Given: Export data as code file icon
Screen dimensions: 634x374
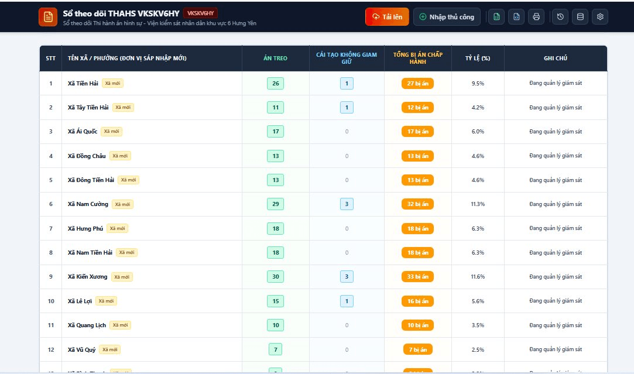Looking at the screenshot, I should (x=516, y=16).
